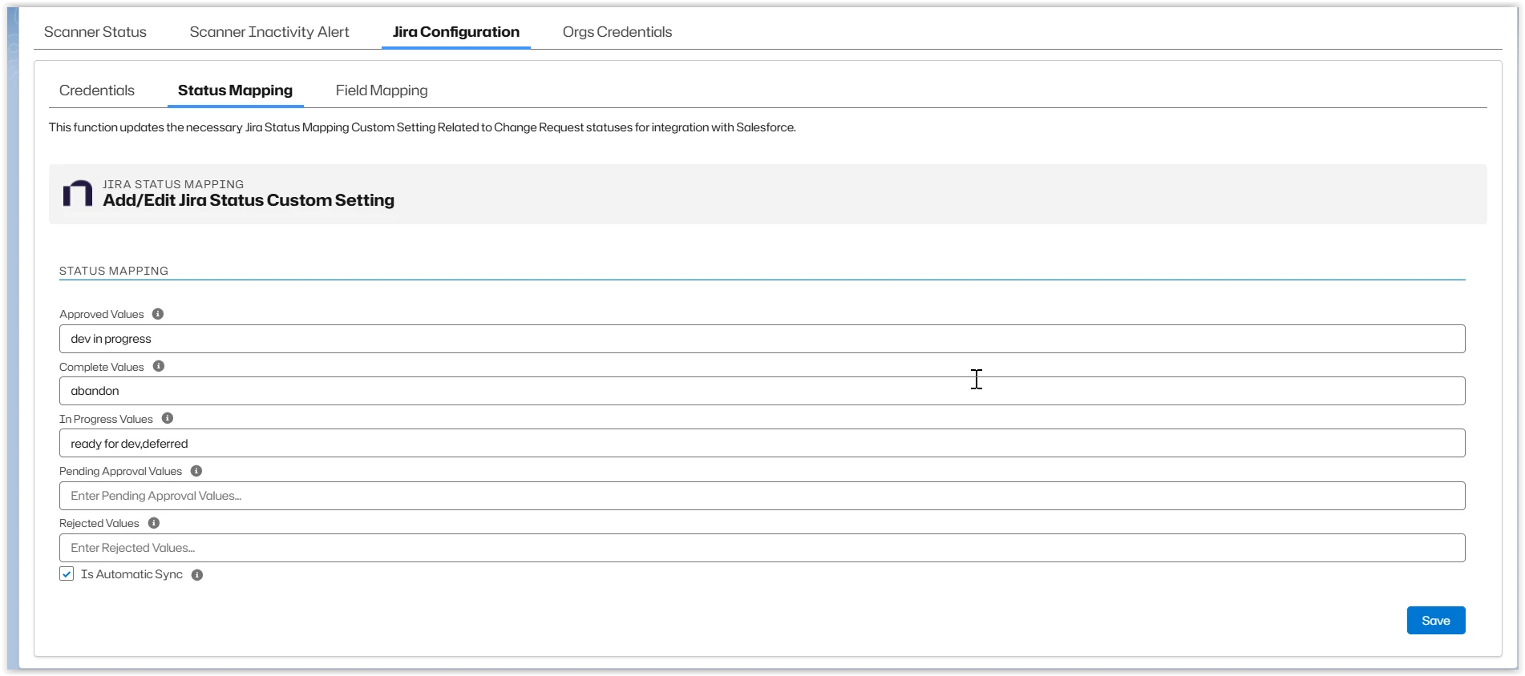Screen dimensions: 1525x676
Task: Select the In Progress Values input
Action: 762,443
